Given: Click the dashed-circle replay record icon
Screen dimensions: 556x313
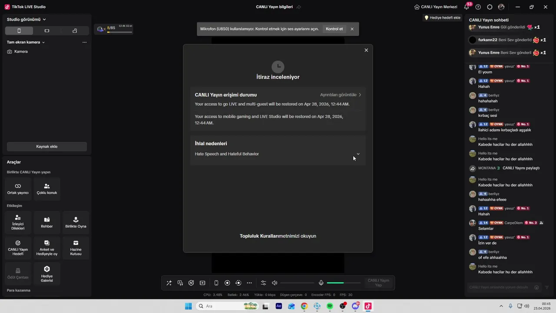Looking at the screenshot, I should click(238, 283).
